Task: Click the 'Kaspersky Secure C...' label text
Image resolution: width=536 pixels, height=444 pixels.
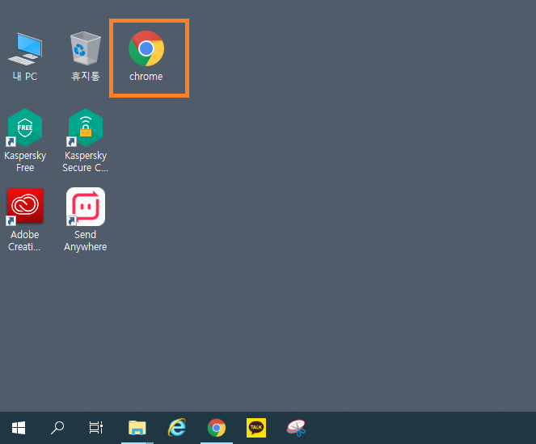Action: pos(86,161)
